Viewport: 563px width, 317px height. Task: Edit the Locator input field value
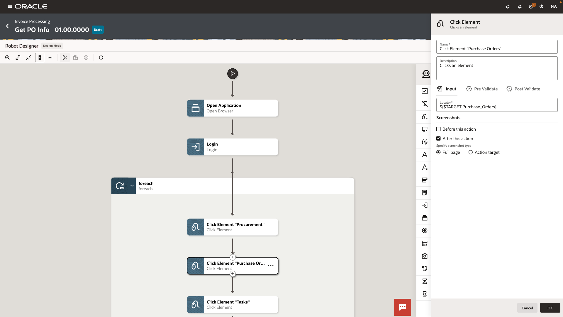(496, 107)
